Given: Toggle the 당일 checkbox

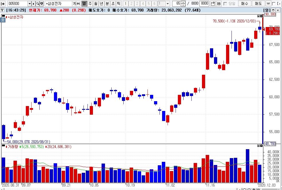Looking at the screenshot, I should pyautogui.click(x=225, y=4).
